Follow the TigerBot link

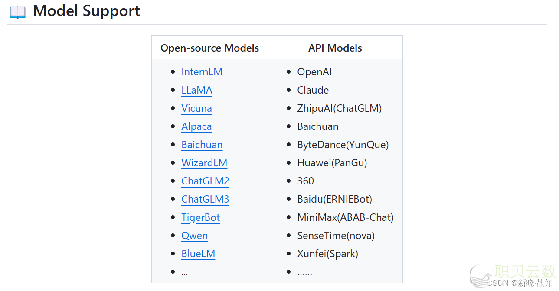[x=200, y=217]
